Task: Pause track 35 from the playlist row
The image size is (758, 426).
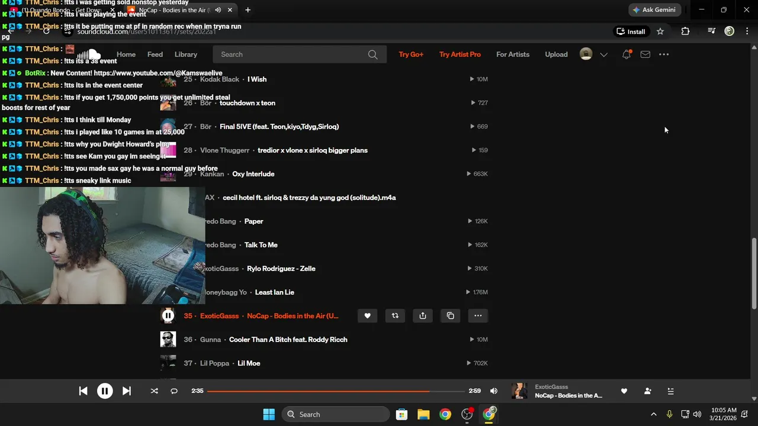Action: [x=168, y=316]
